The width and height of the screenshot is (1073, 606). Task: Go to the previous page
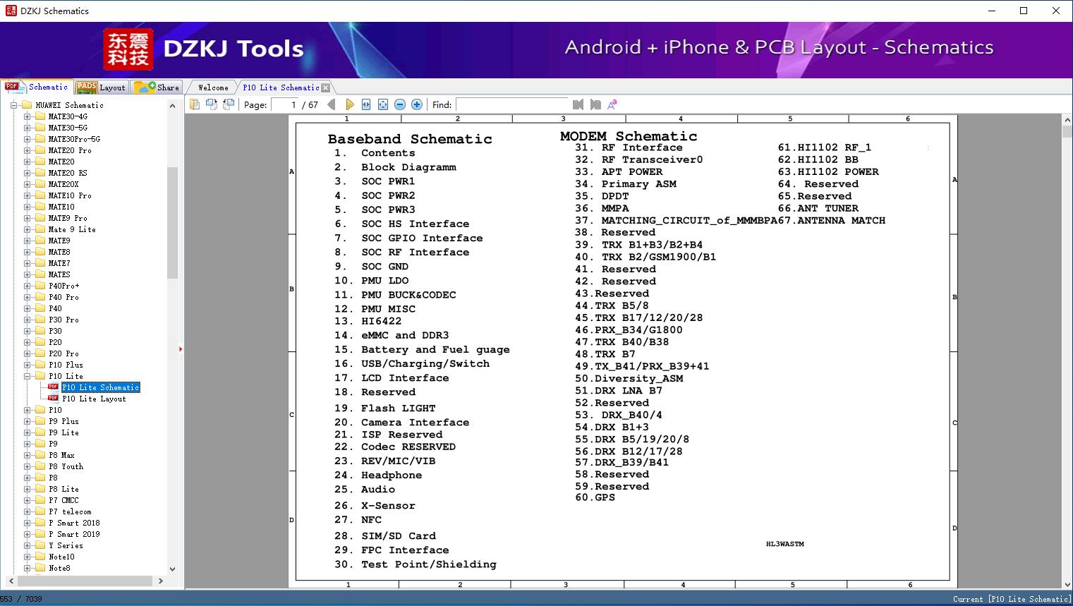(332, 104)
